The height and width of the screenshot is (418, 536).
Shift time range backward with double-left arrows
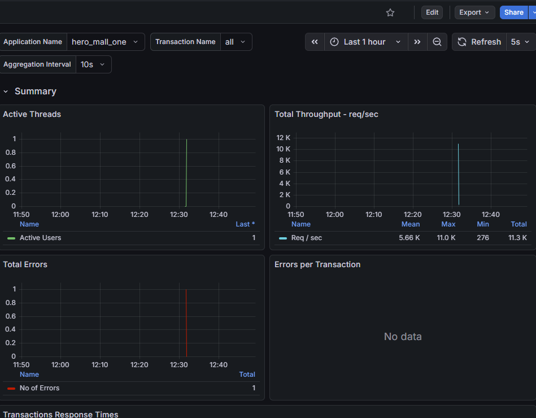tap(315, 42)
